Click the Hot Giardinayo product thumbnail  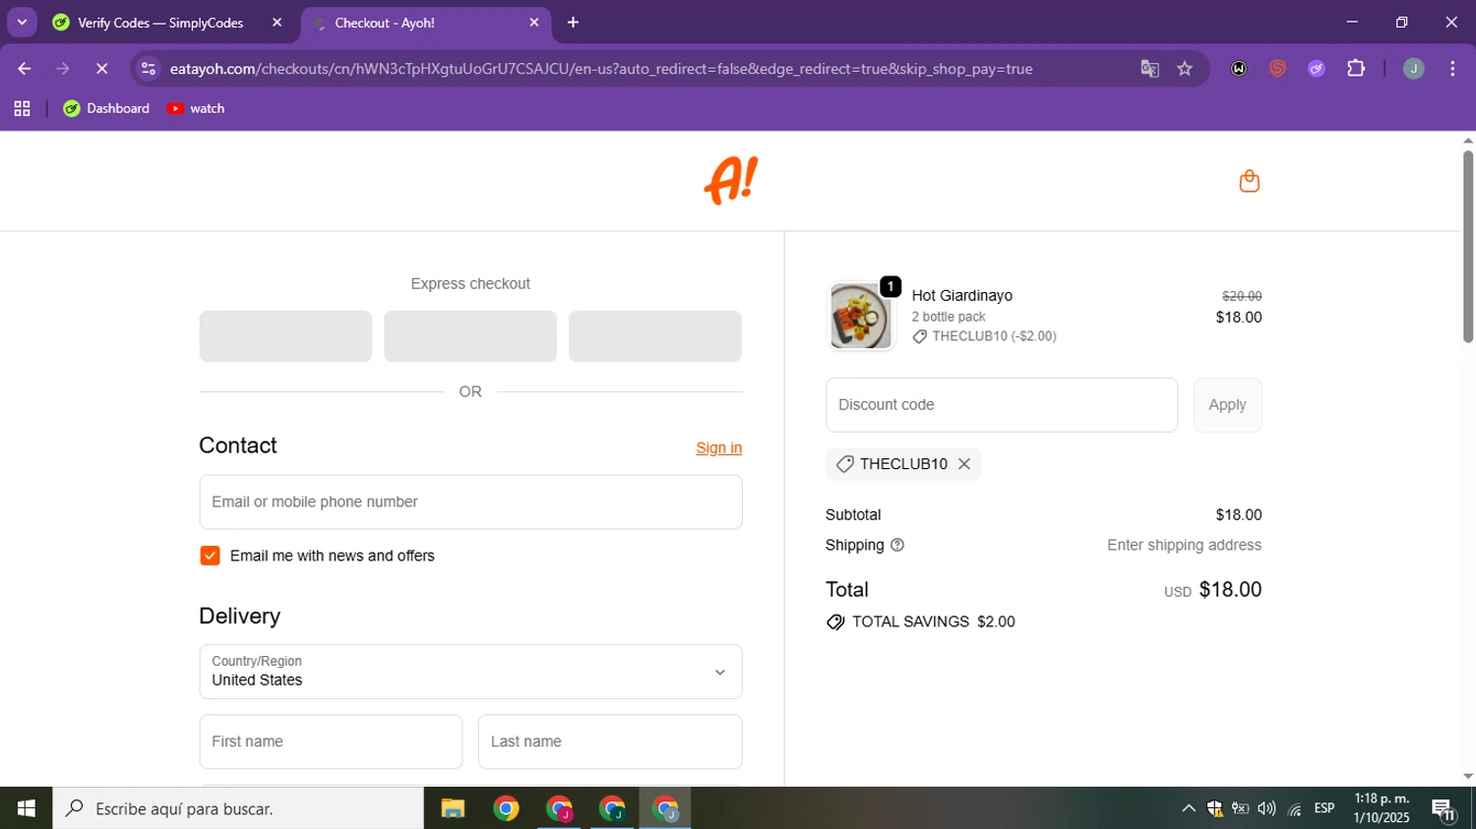coord(860,316)
